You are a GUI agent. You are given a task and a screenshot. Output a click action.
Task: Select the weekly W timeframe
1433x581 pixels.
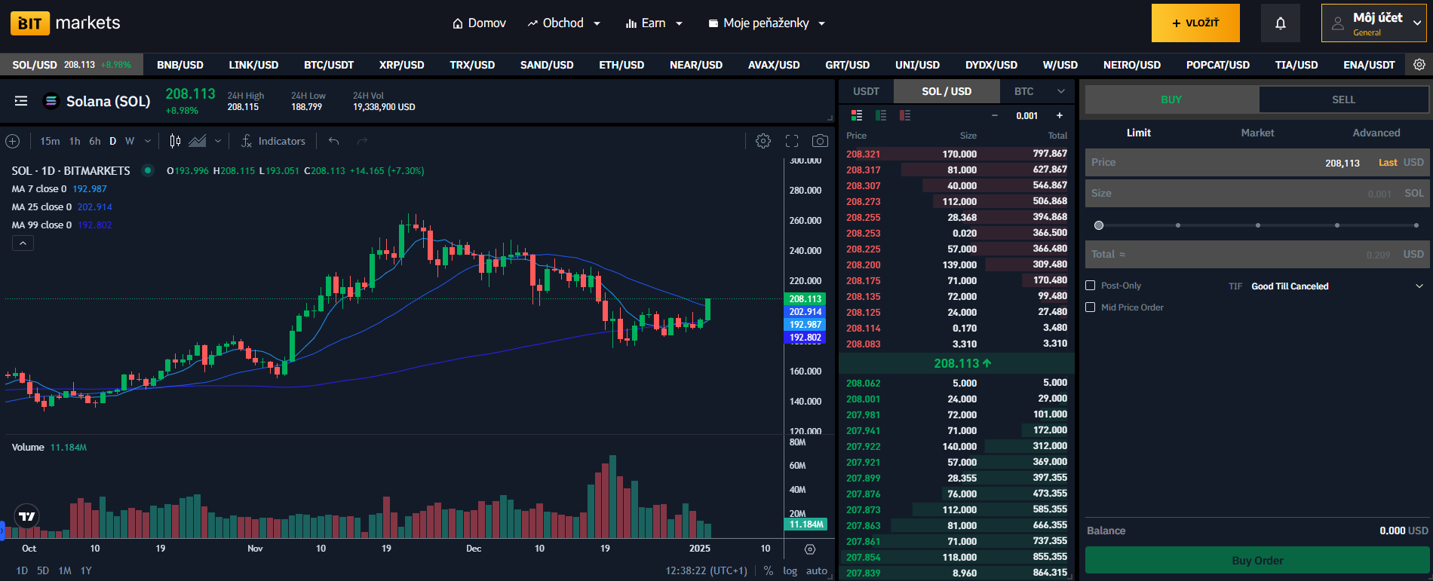tap(130, 141)
